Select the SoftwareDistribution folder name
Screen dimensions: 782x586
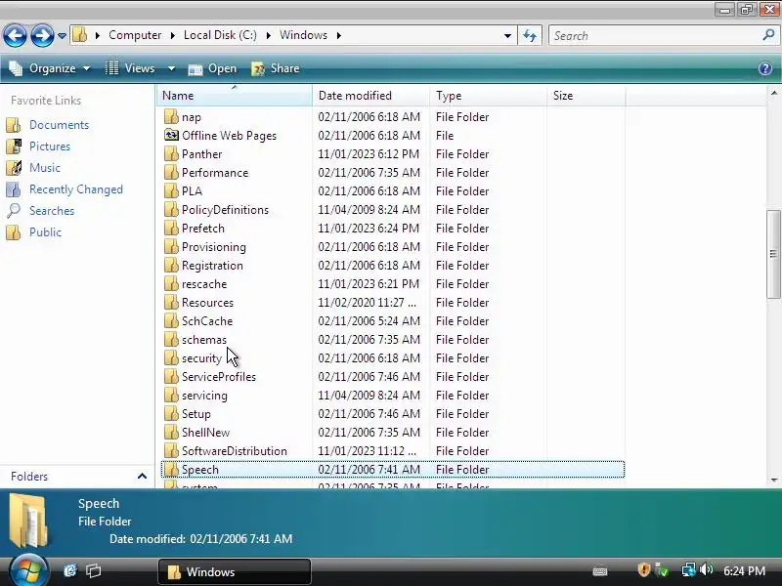pos(235,451)
